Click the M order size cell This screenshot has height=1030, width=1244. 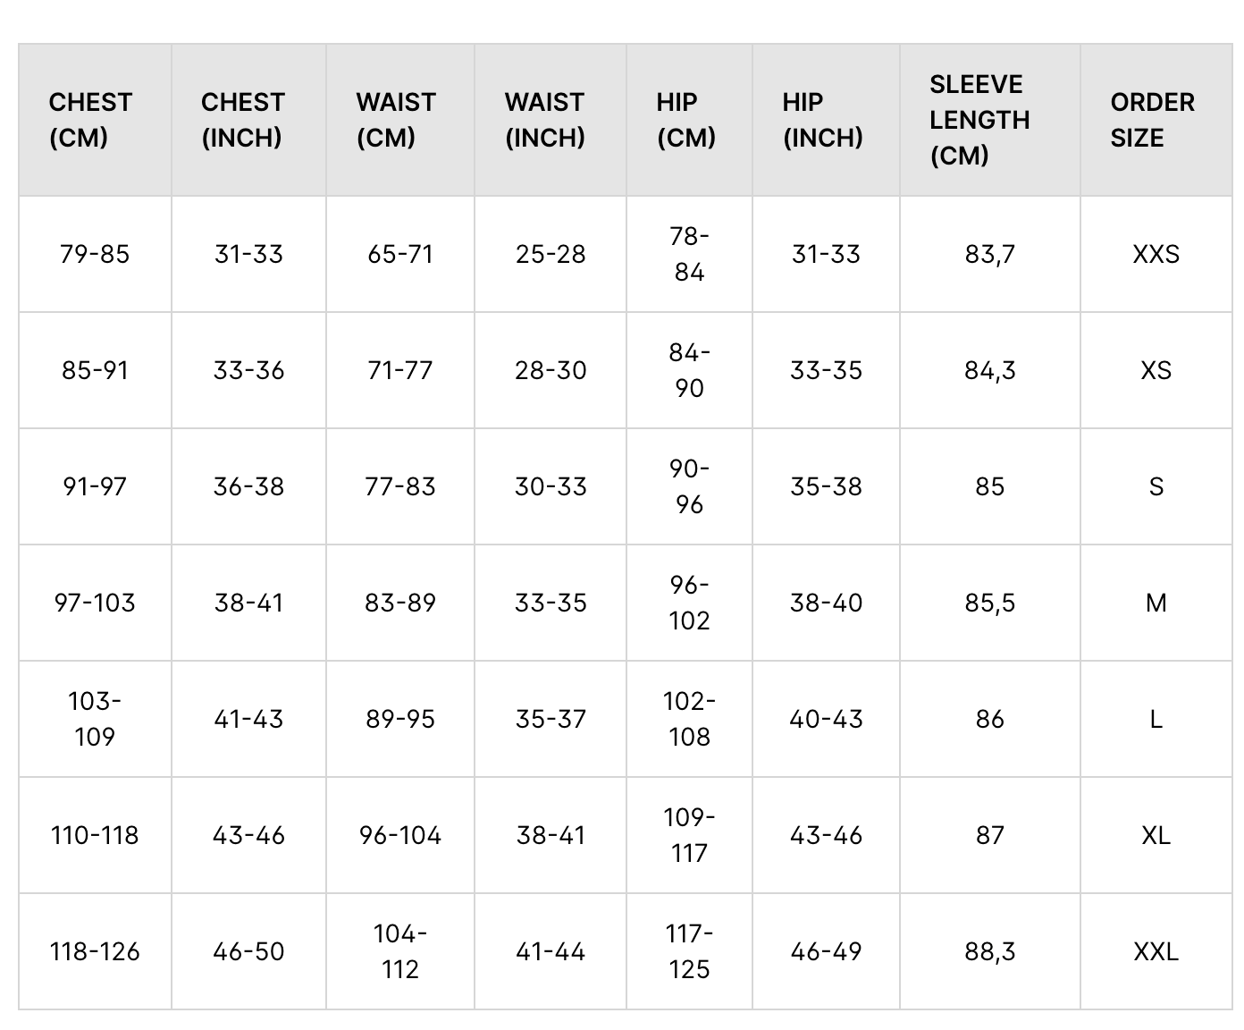[x=1156, y=603]
